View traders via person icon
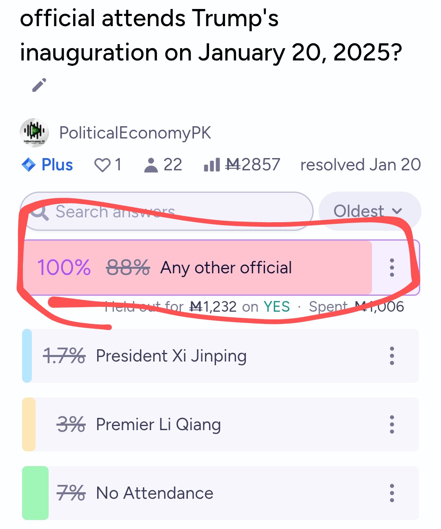The width and height of the screenshot is (441, 529). (x=151, y=165)
